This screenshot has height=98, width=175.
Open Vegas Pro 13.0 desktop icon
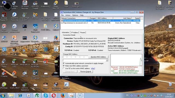pos(35,75)
